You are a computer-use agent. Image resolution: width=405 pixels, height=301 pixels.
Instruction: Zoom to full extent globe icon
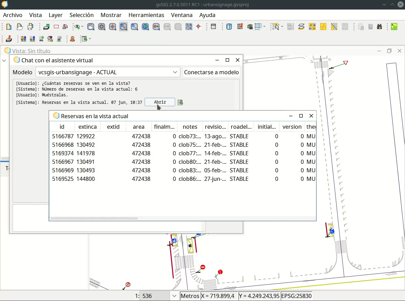click(145, 27)
